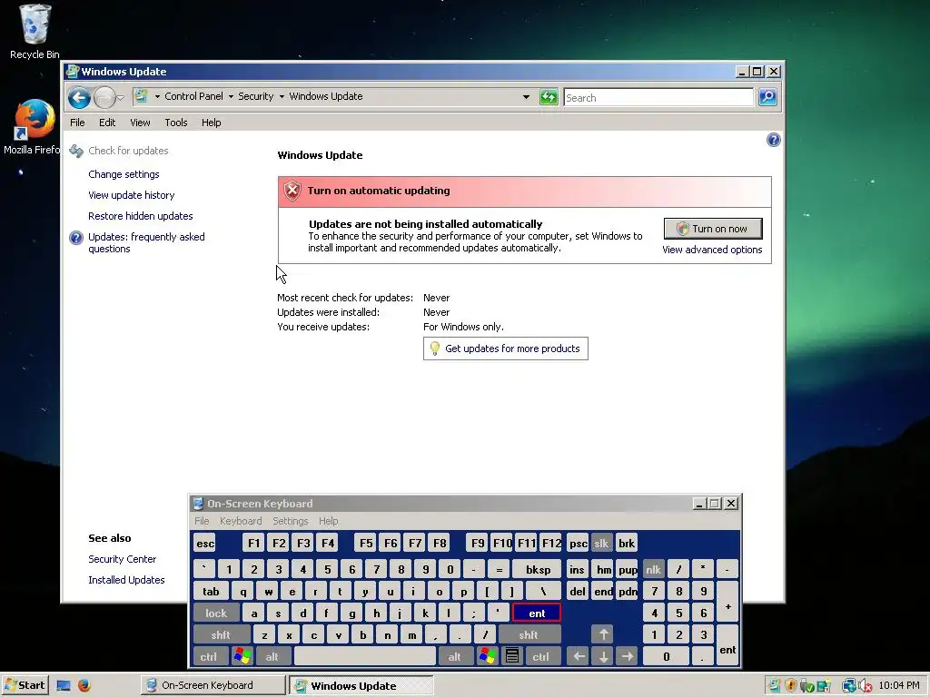Click the address bar Control Panel icon

click(141, 96)
